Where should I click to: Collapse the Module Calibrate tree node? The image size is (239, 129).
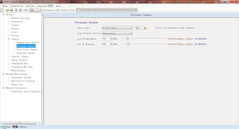click(x=4, y=88)
